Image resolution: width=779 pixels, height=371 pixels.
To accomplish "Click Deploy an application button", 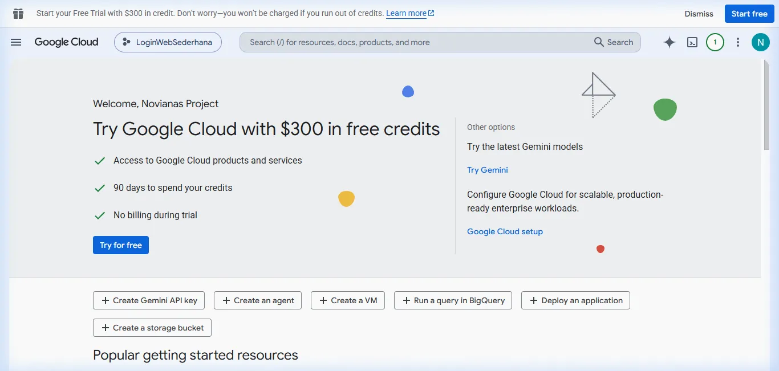I will point(575,300).
